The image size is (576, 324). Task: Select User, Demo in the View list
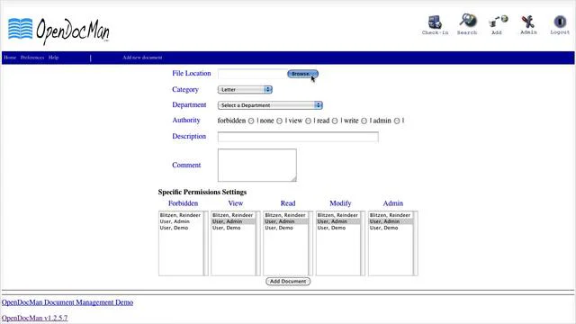pyautogui.click(x=233, y=228)
